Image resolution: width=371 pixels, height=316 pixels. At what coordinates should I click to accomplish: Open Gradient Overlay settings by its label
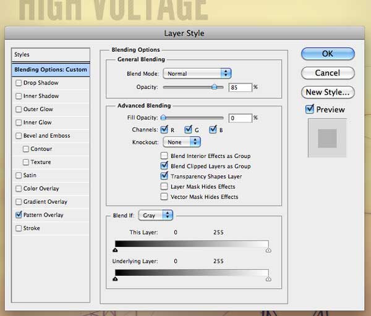point(45,202)
